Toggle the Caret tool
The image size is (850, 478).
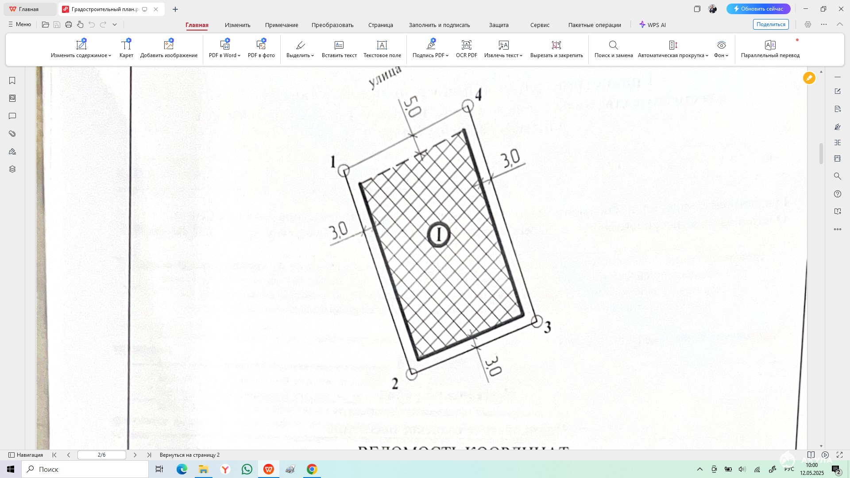(126, 49)
